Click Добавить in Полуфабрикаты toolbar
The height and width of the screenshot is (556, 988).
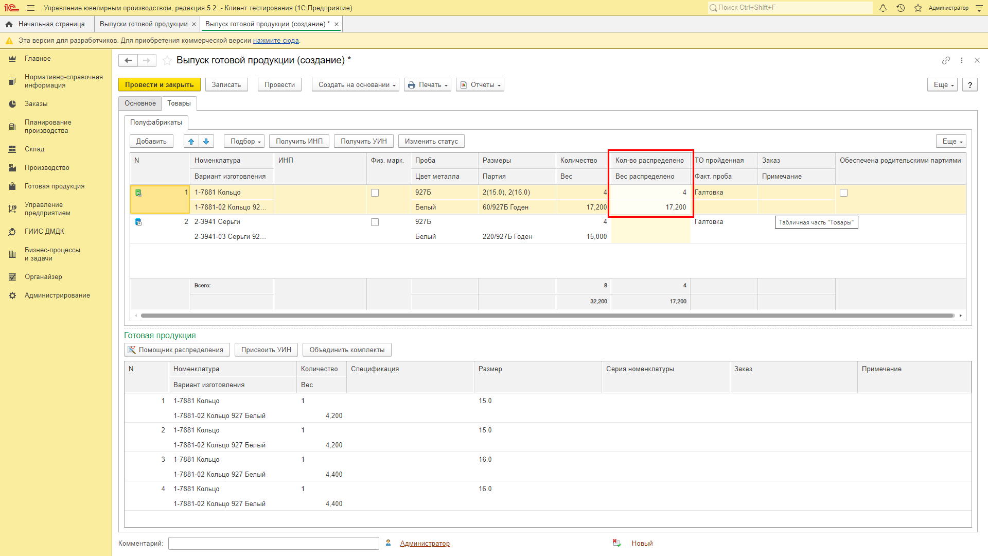pyautogui.click(x=151, y=142)
